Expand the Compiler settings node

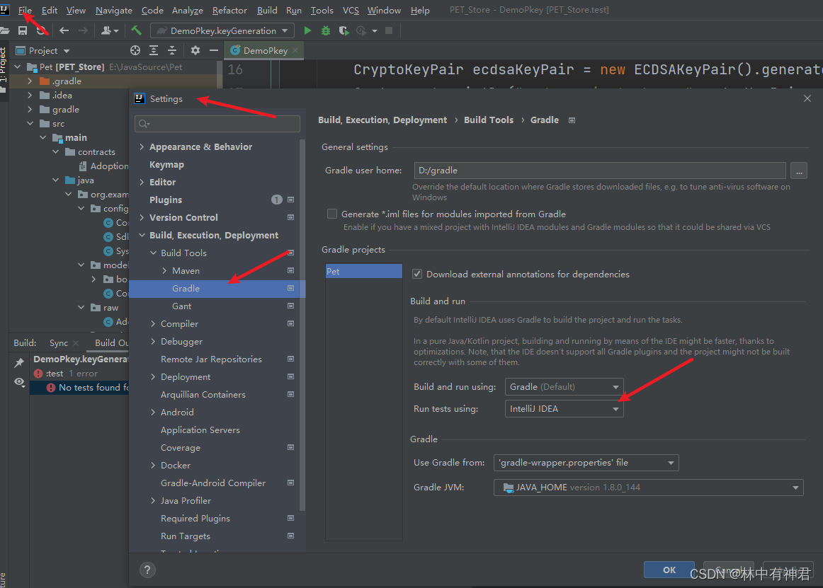click(x=153, y=323)
